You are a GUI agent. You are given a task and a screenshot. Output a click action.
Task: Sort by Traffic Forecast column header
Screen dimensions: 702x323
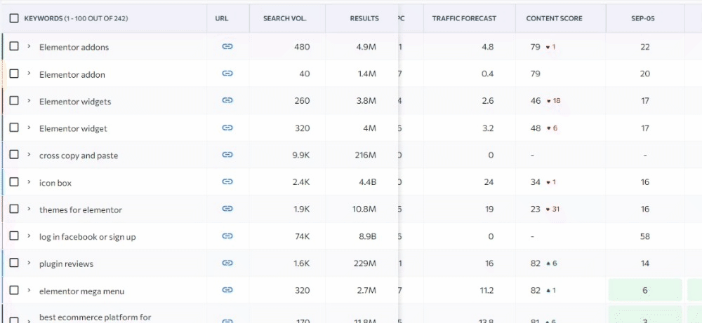pos(464,18)
